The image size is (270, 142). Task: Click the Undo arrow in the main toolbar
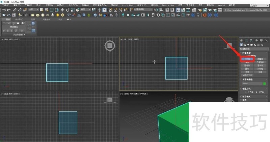click(4, 10)
